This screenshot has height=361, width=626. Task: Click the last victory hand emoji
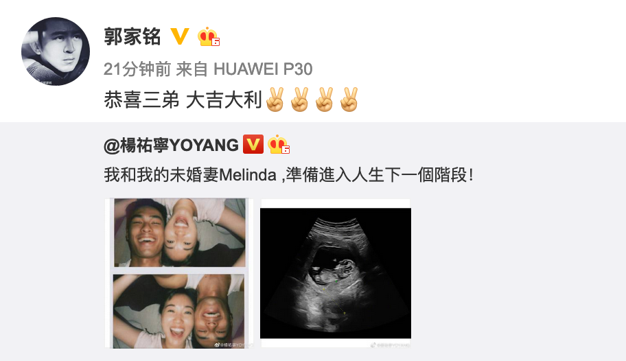(x=349, y=100)
